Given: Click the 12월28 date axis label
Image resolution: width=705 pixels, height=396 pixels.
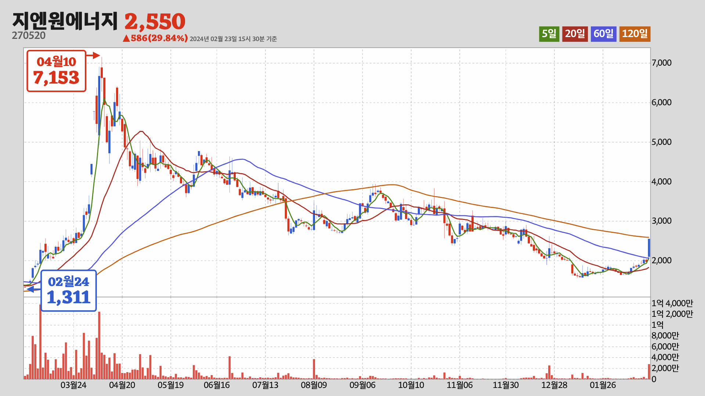Looking at the screenshot, I should pyautogui.click(x=554, y=385).
